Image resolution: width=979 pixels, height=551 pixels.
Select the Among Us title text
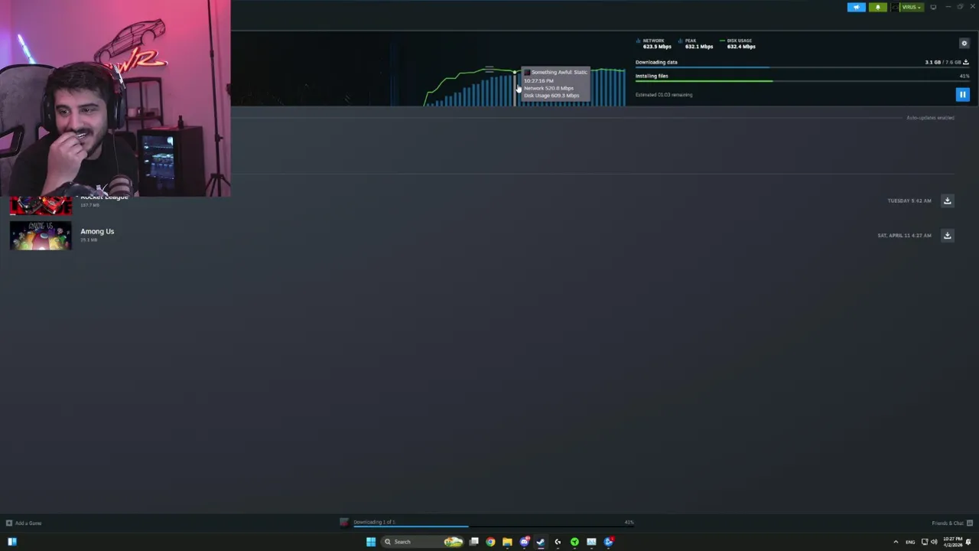(97, 231)
